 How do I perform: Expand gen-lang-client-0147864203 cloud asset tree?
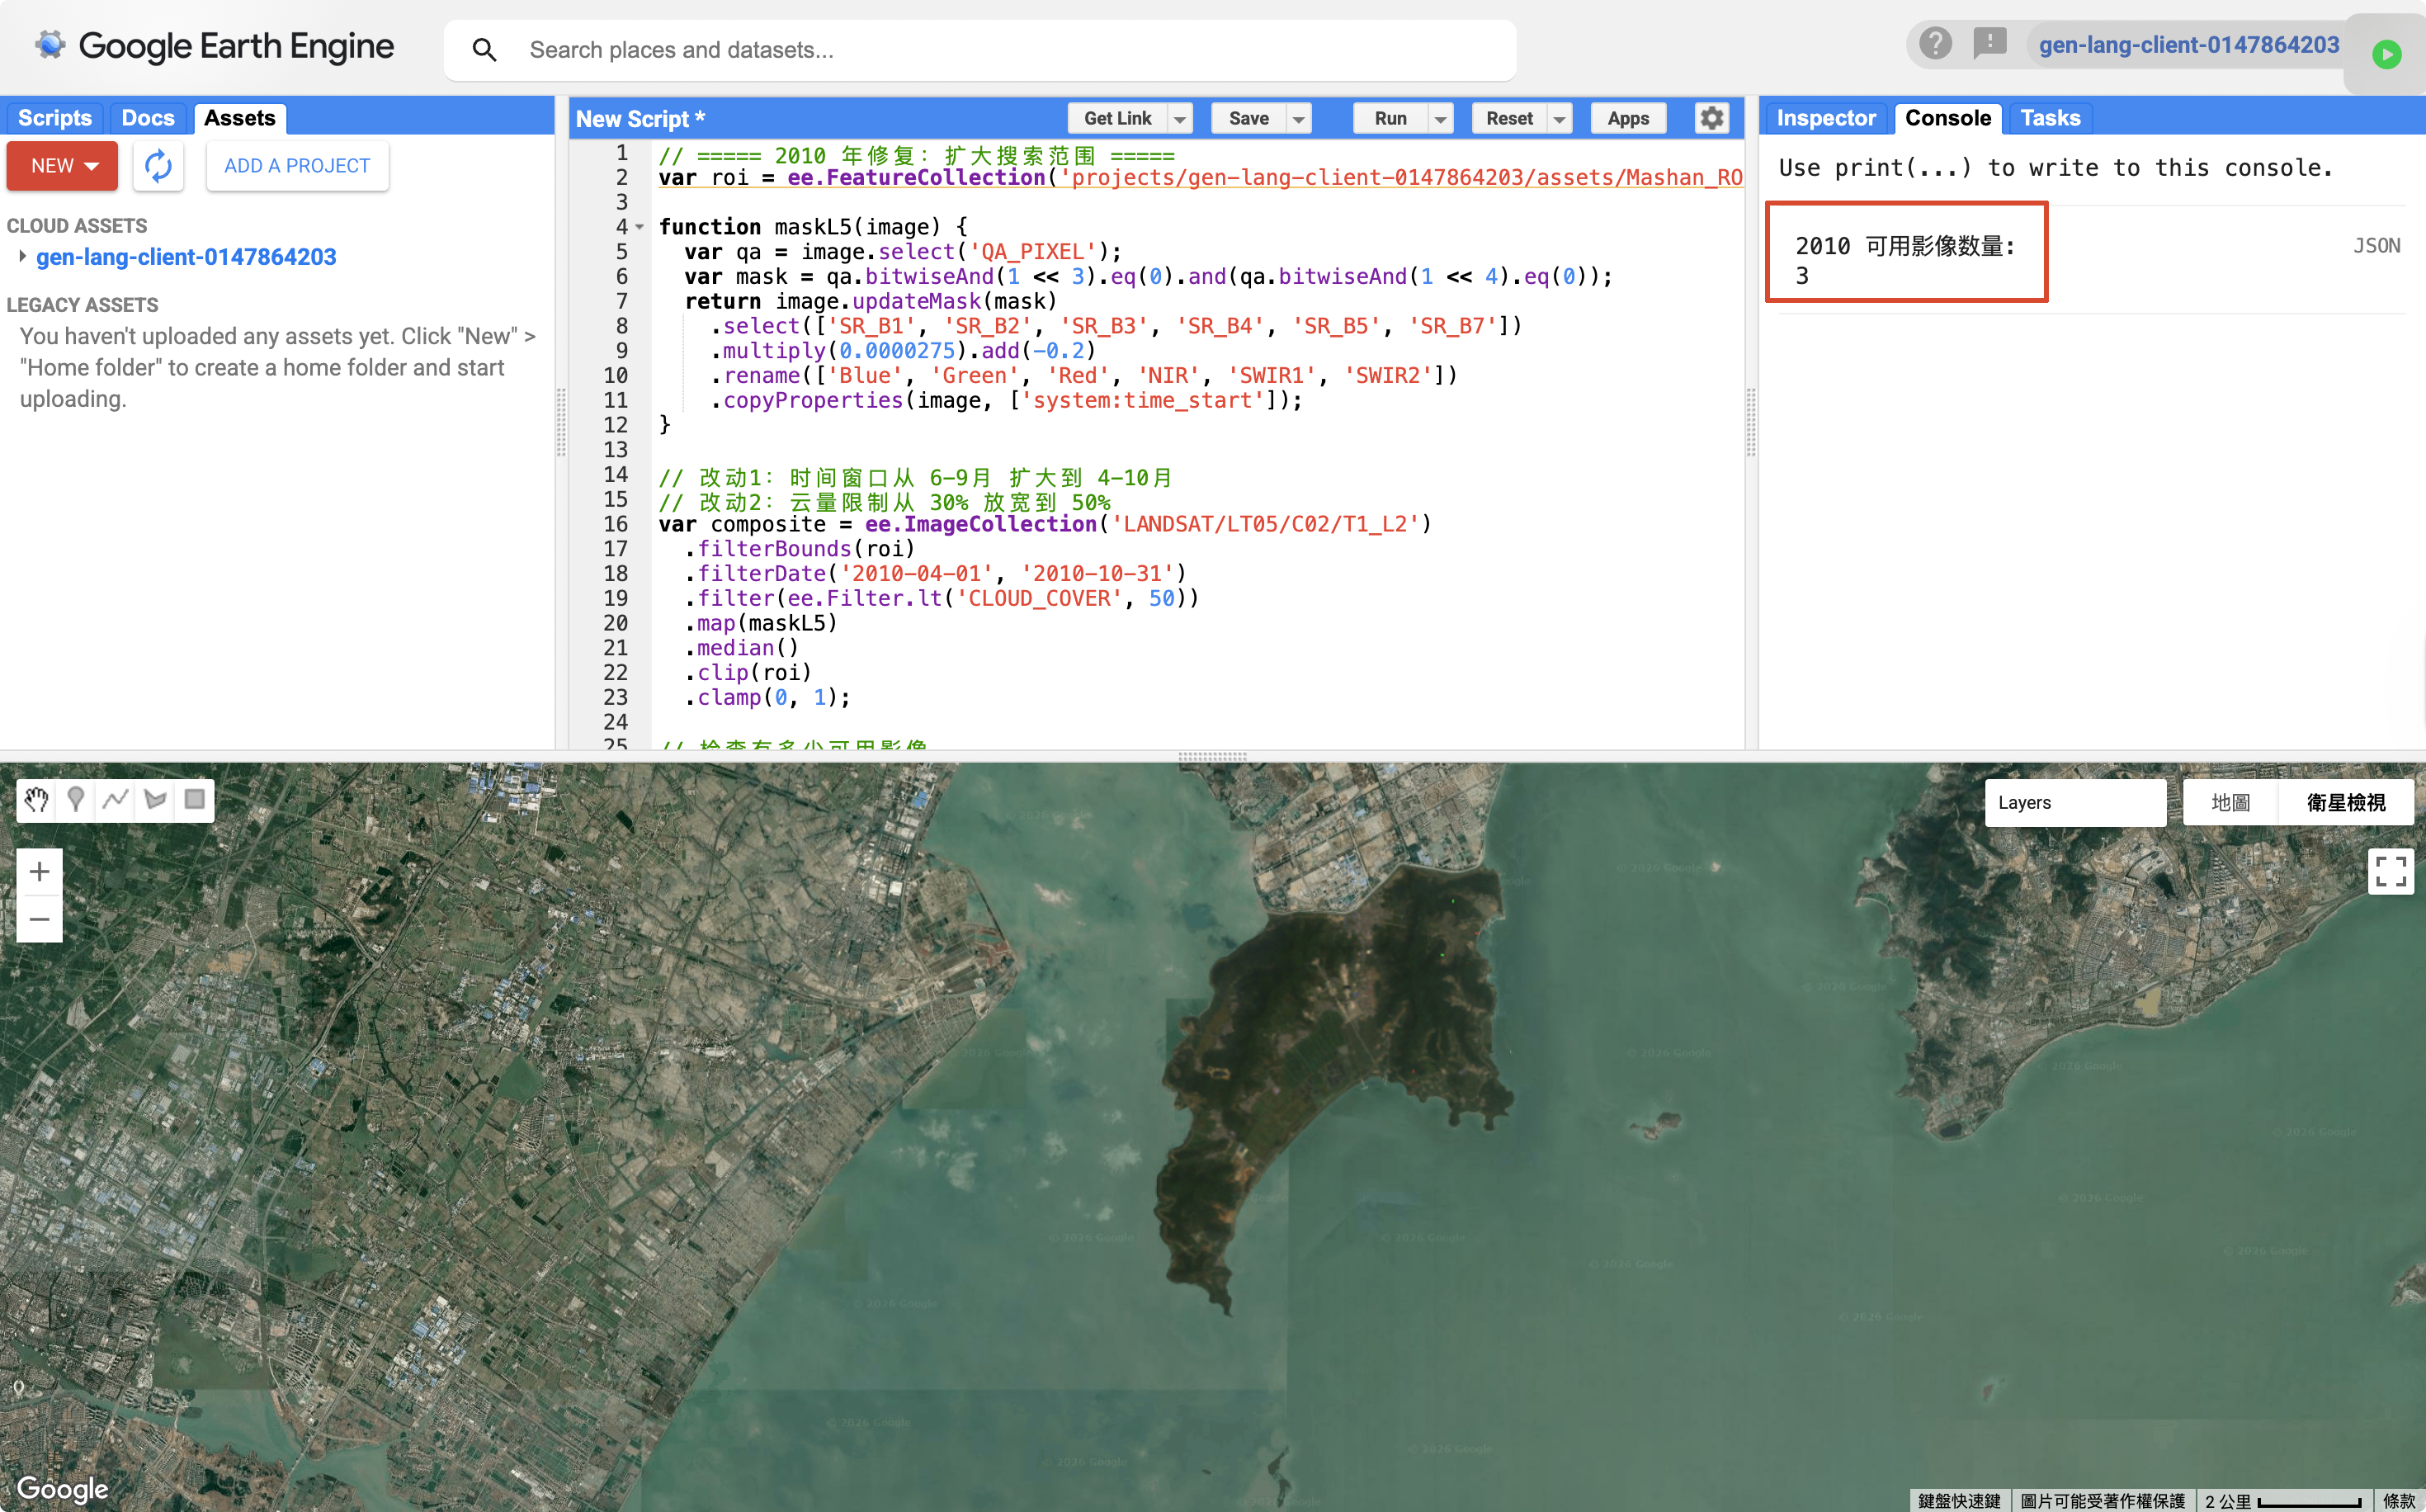[23, 257]
